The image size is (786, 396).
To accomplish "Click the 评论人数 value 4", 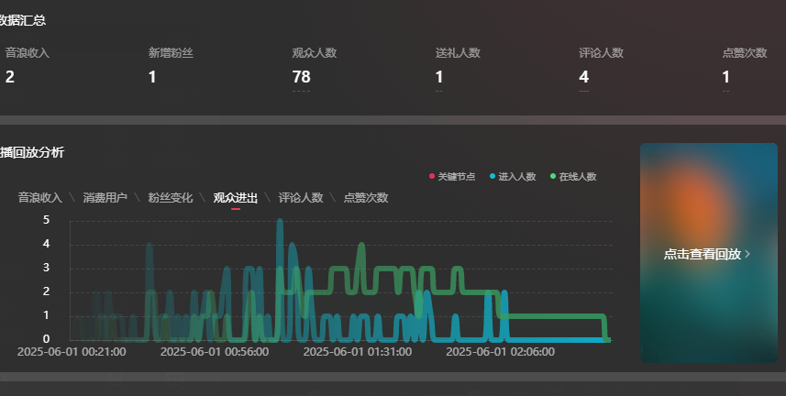I will pos(583,77).
